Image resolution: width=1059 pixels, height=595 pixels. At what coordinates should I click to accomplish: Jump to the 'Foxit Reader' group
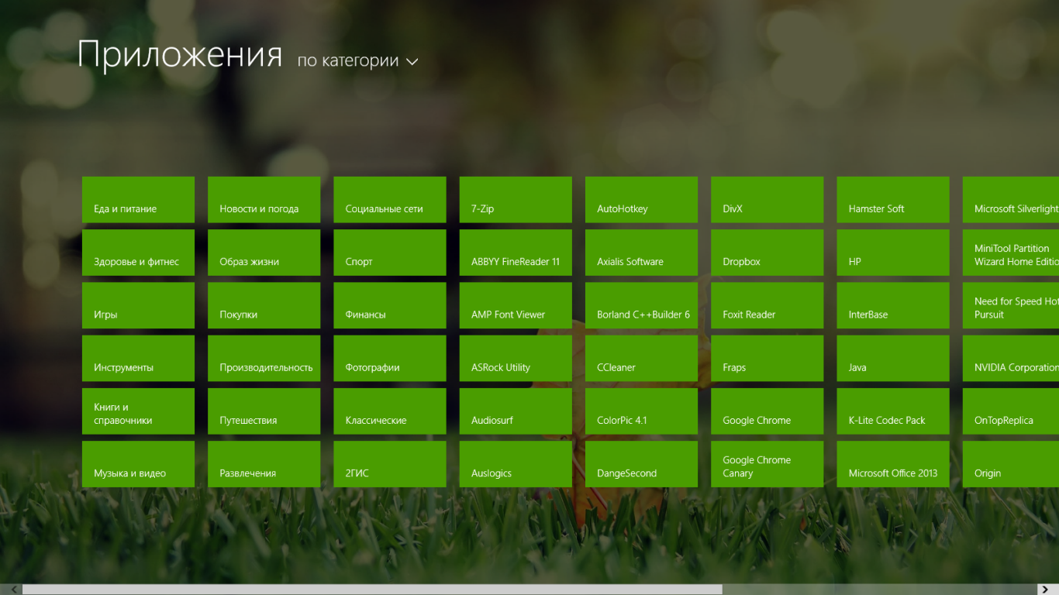(767, 305)
